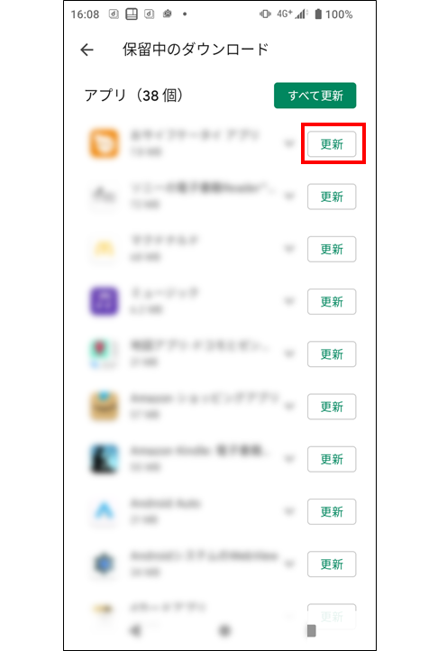The image size is (447, 651).
Task: Open the Android System WebView icon
Action: (105, 564)
